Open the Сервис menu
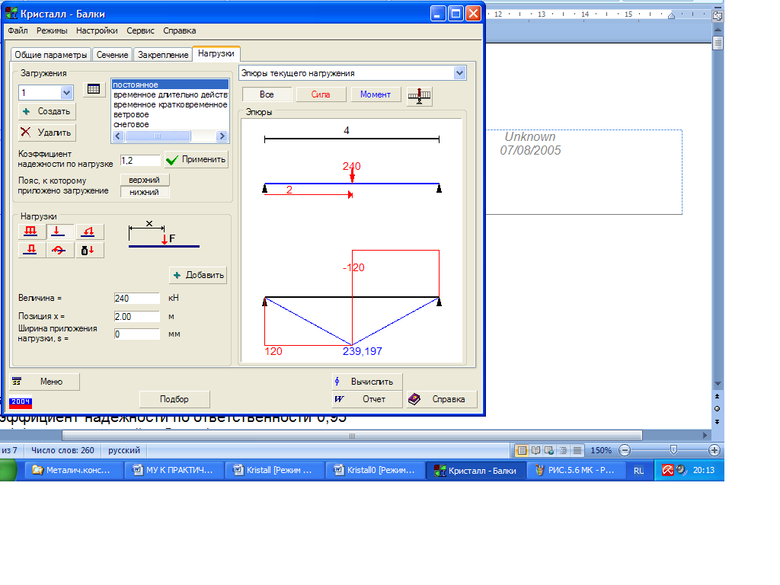The height and width of the screenshot is (585, 780). point(140,30)
